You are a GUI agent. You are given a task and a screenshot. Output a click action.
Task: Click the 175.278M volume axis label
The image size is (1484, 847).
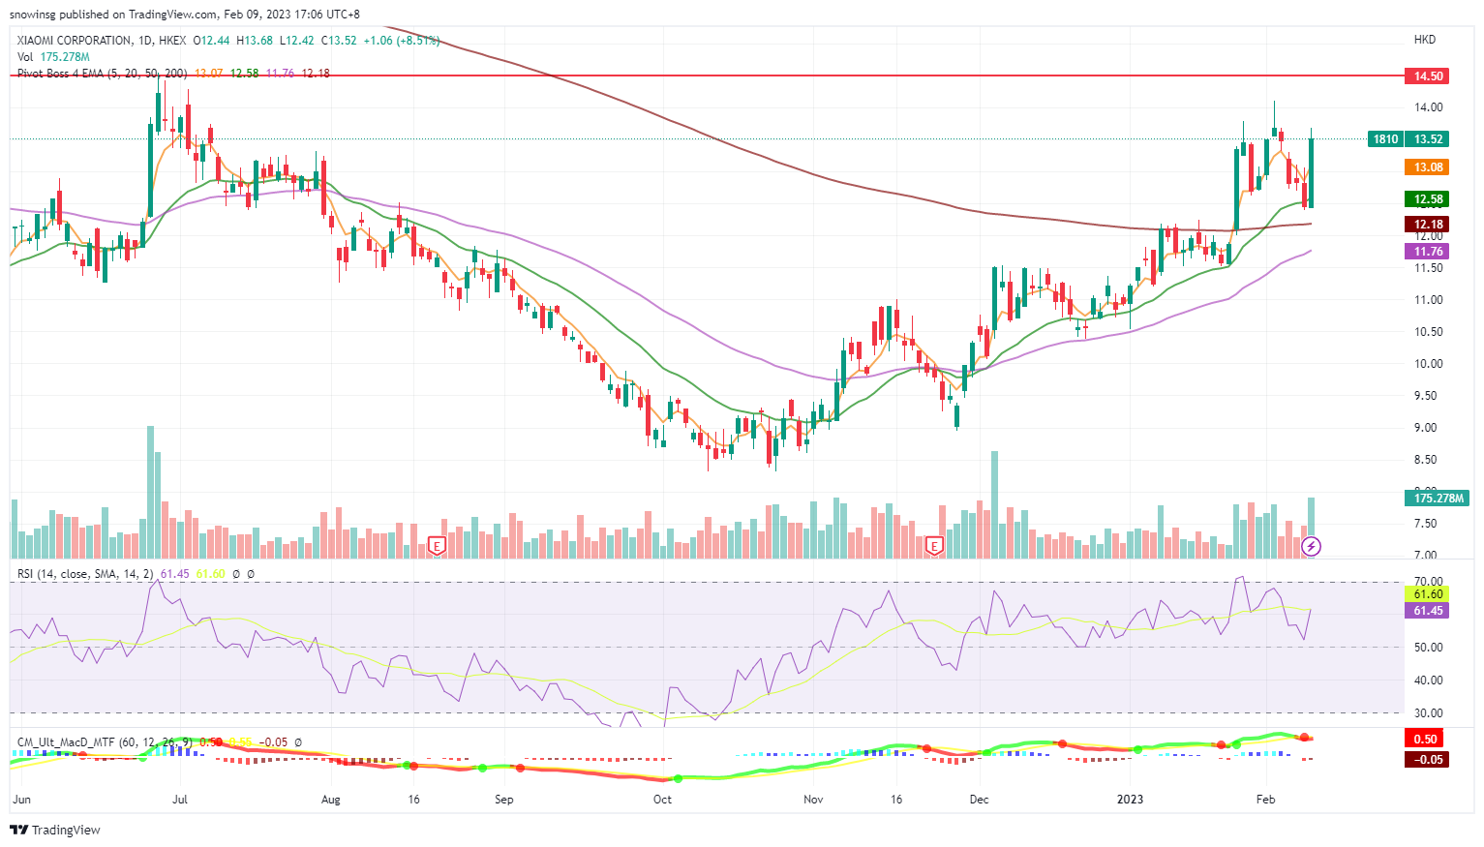click(1438, 499)
